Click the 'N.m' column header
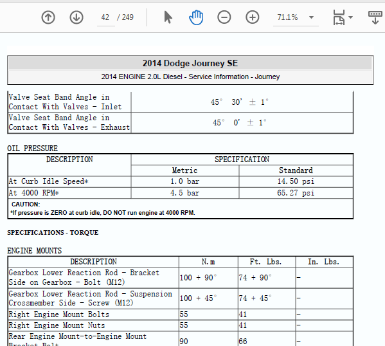 coord(208,262)
